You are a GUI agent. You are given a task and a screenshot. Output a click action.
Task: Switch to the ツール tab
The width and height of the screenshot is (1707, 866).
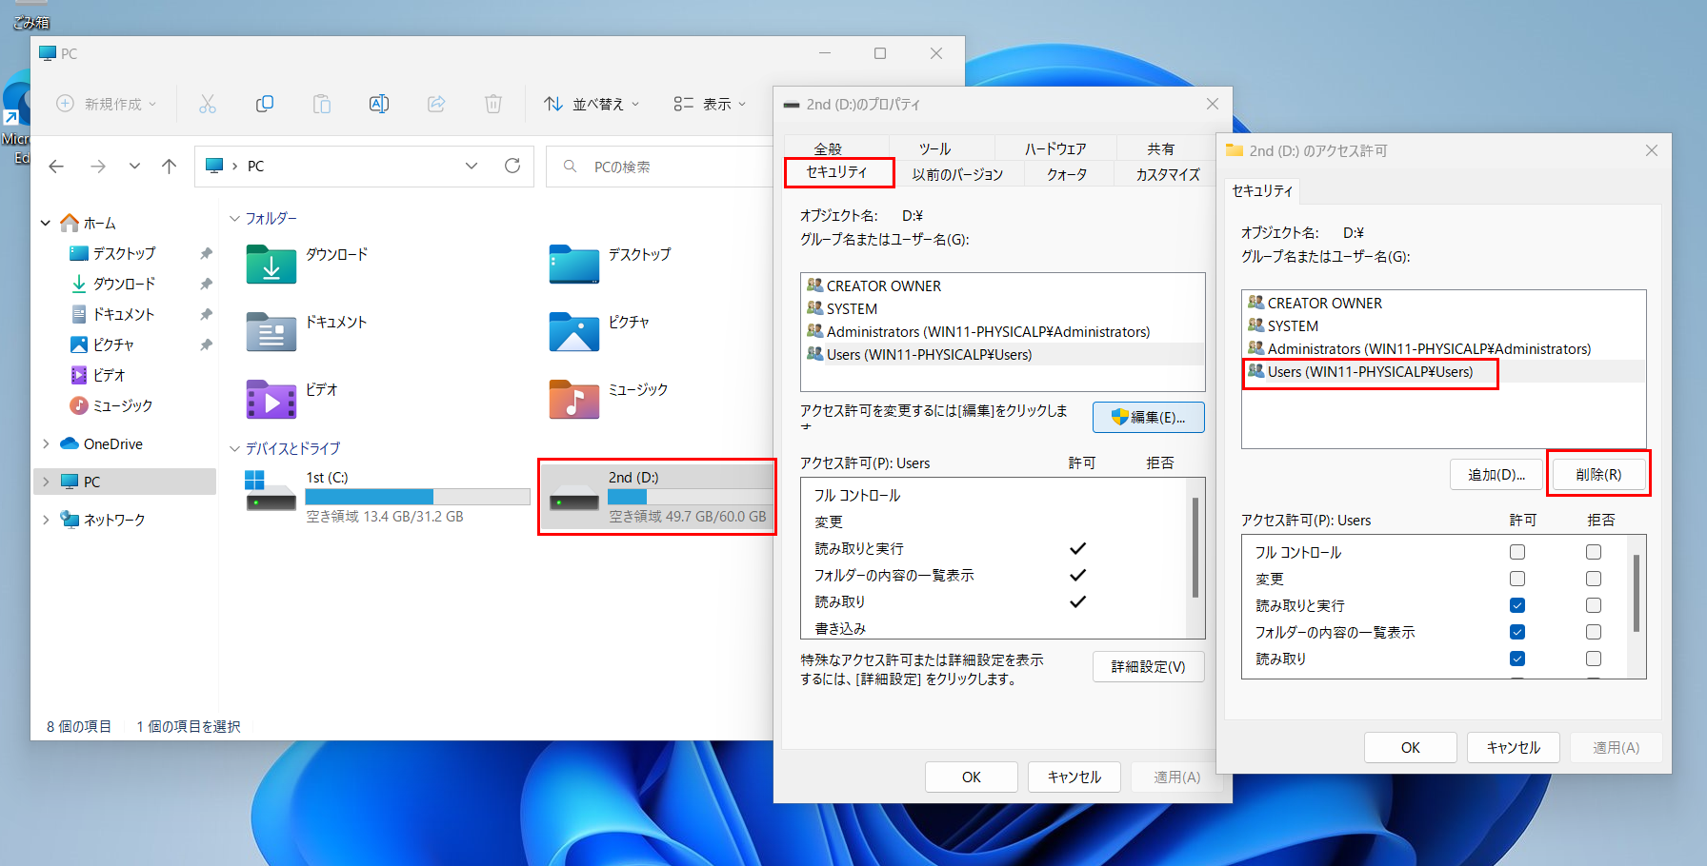pos(934,148)
